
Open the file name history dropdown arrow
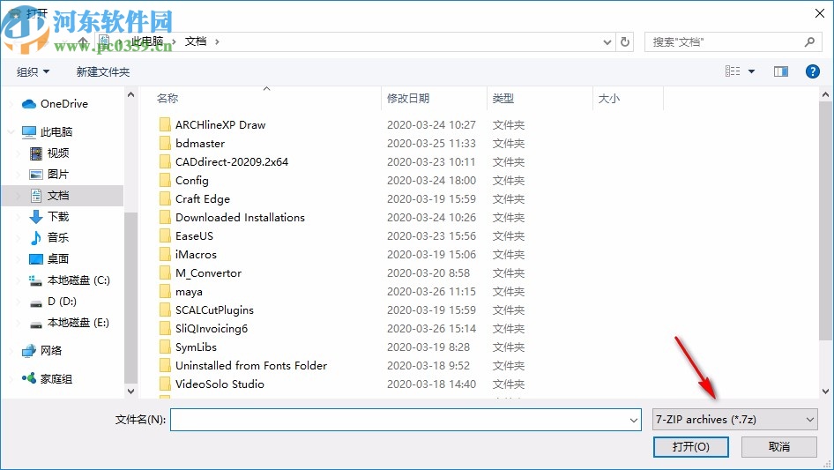(x=634, y=420)
